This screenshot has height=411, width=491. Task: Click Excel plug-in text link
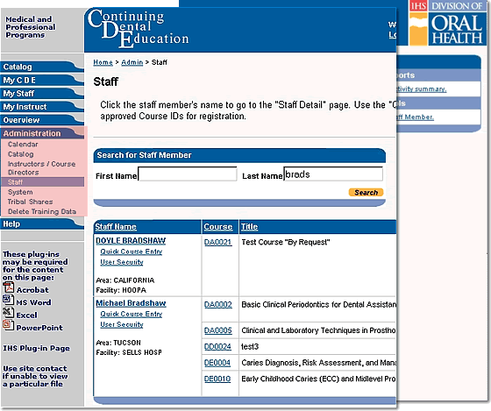point(26,315)
